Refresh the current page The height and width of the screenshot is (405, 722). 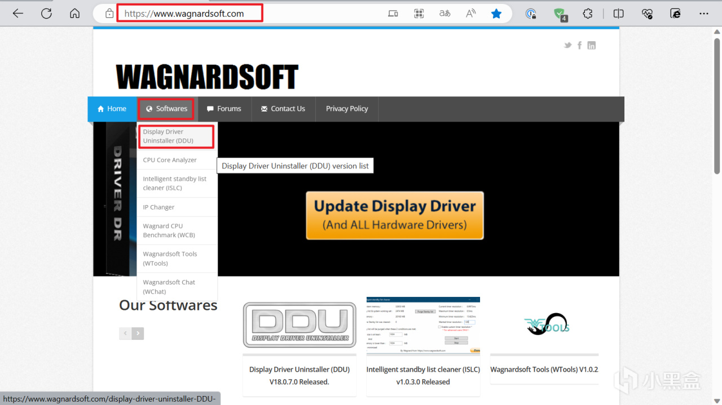point(46,14)
